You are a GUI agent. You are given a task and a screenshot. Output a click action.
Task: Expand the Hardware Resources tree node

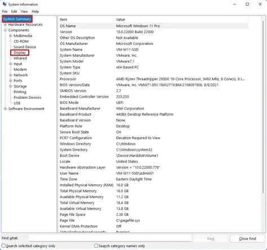(5, 25)
